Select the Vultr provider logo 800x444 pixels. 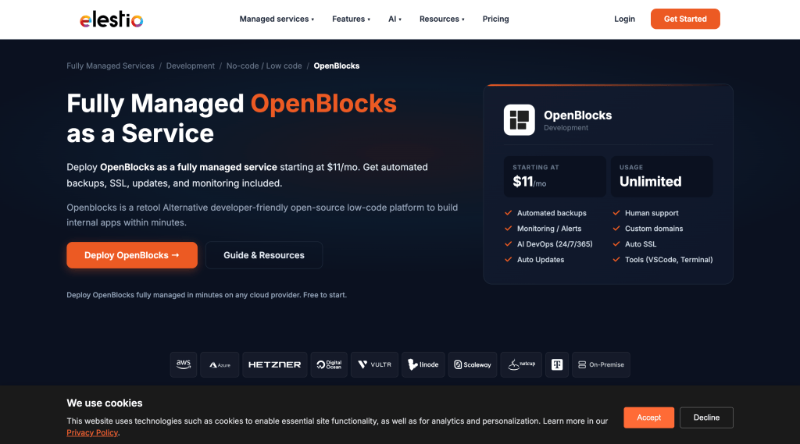(x=374, y=364)
